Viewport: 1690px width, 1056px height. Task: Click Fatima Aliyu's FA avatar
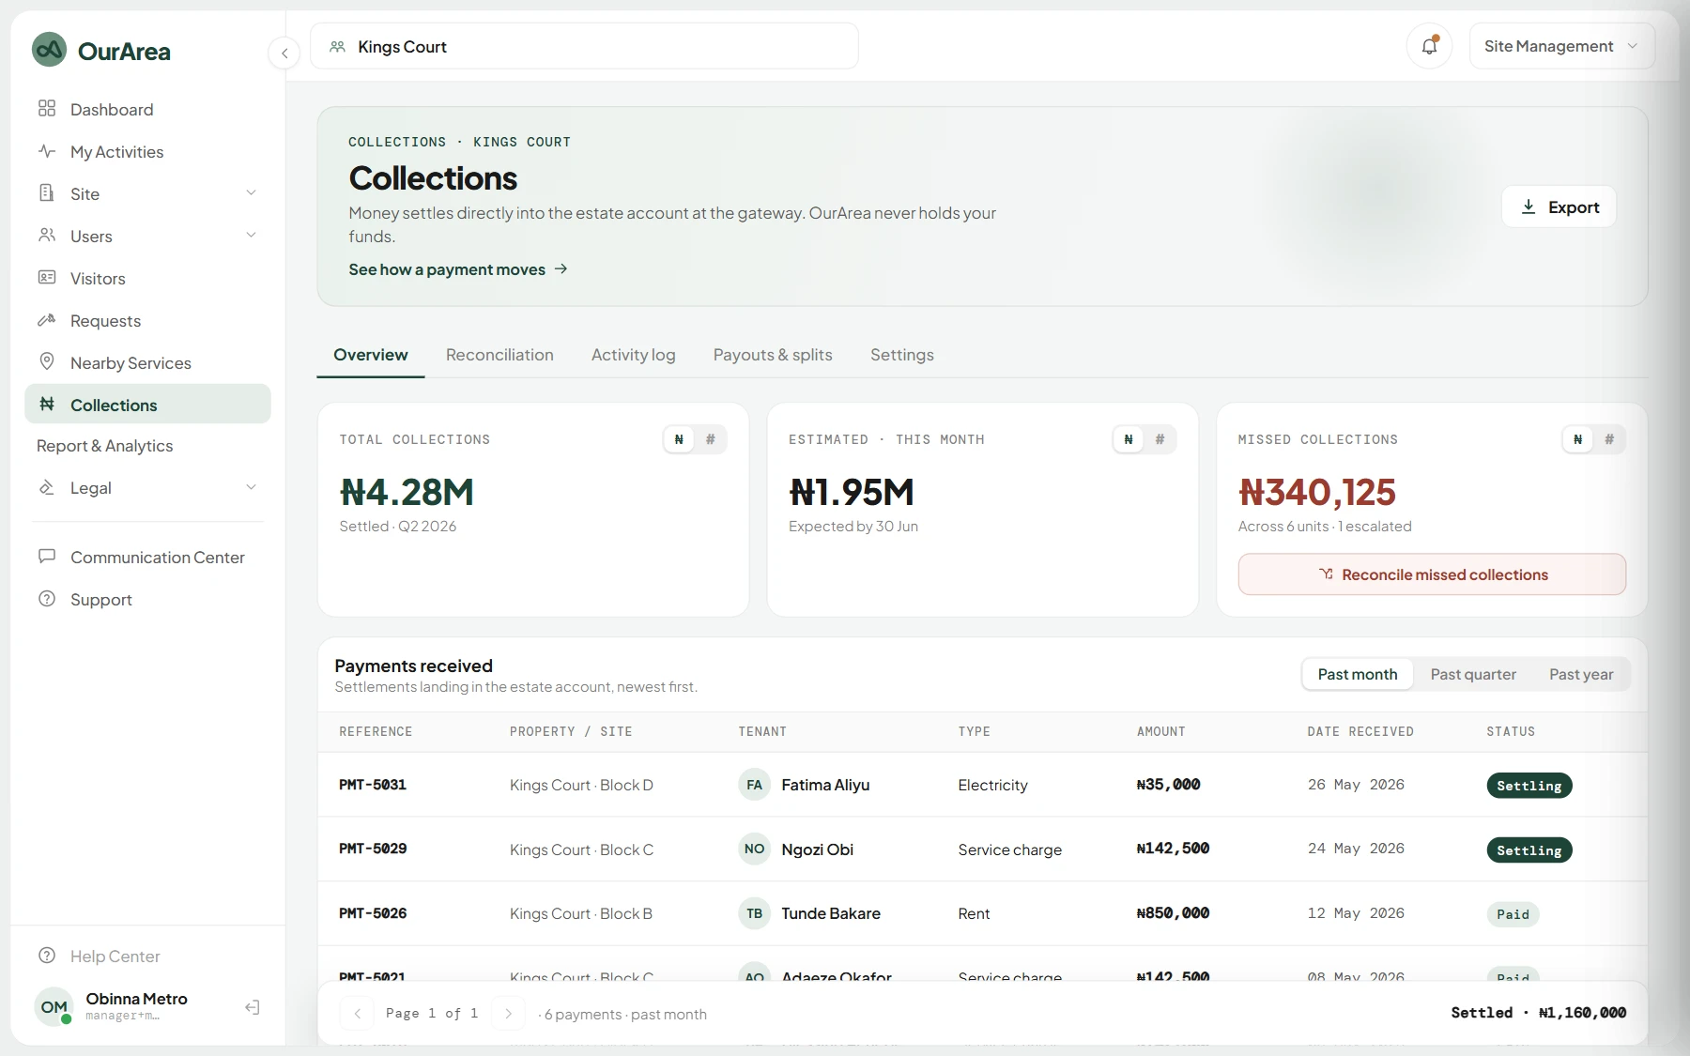pyautogui.click(x=754, y=785)
